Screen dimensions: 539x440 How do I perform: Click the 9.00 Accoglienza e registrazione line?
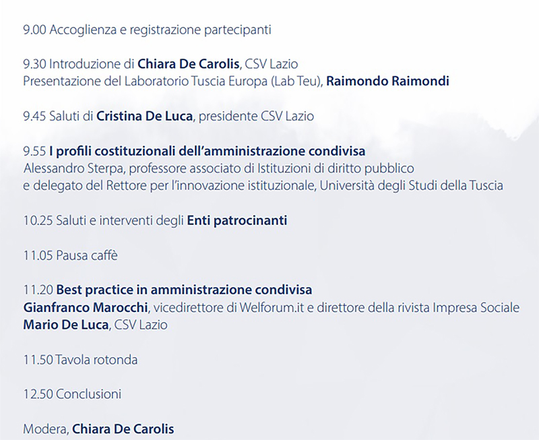(x=146, y=30)
